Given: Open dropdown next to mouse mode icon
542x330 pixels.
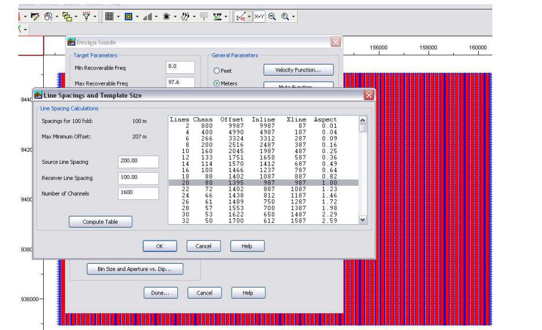Looking at the screenshot, I should point(57,16).
